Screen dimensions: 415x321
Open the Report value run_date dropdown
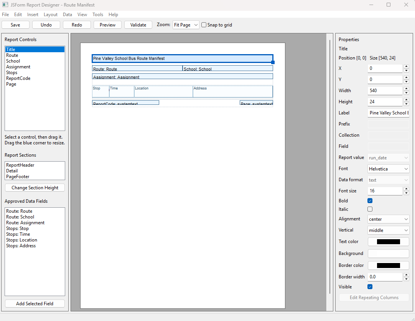click(x=388, y=158)
